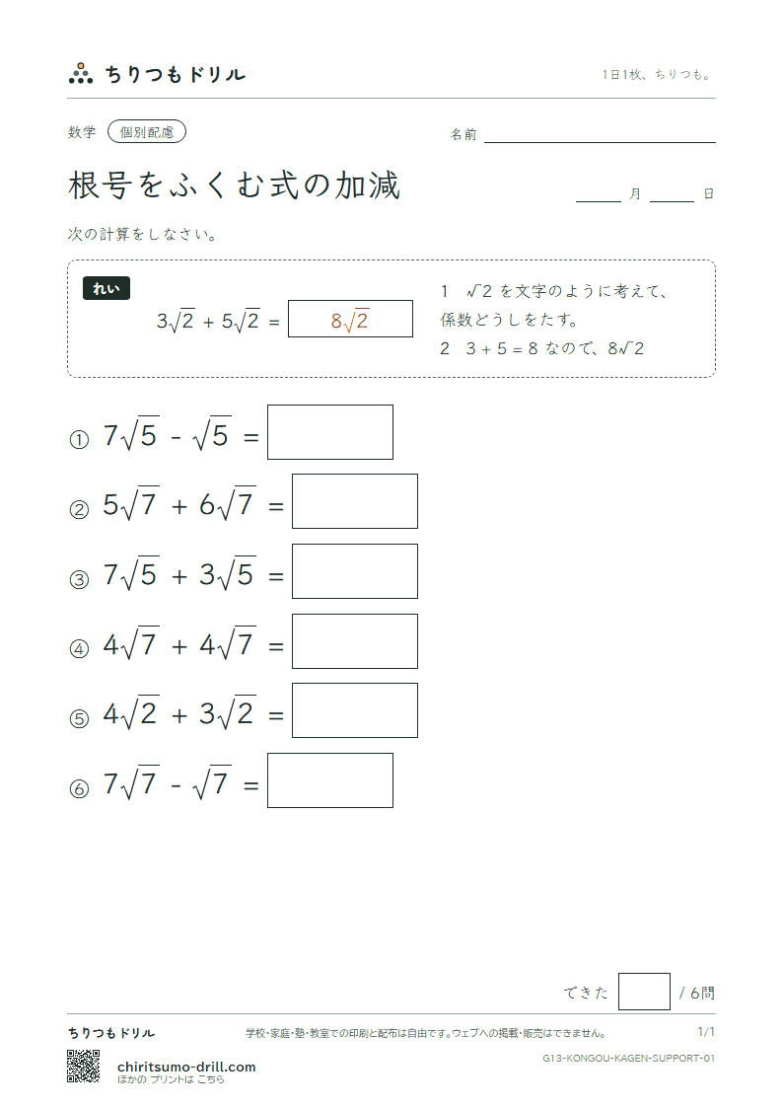Open the chiritsumo-drill.com link

coord(186,1067)
